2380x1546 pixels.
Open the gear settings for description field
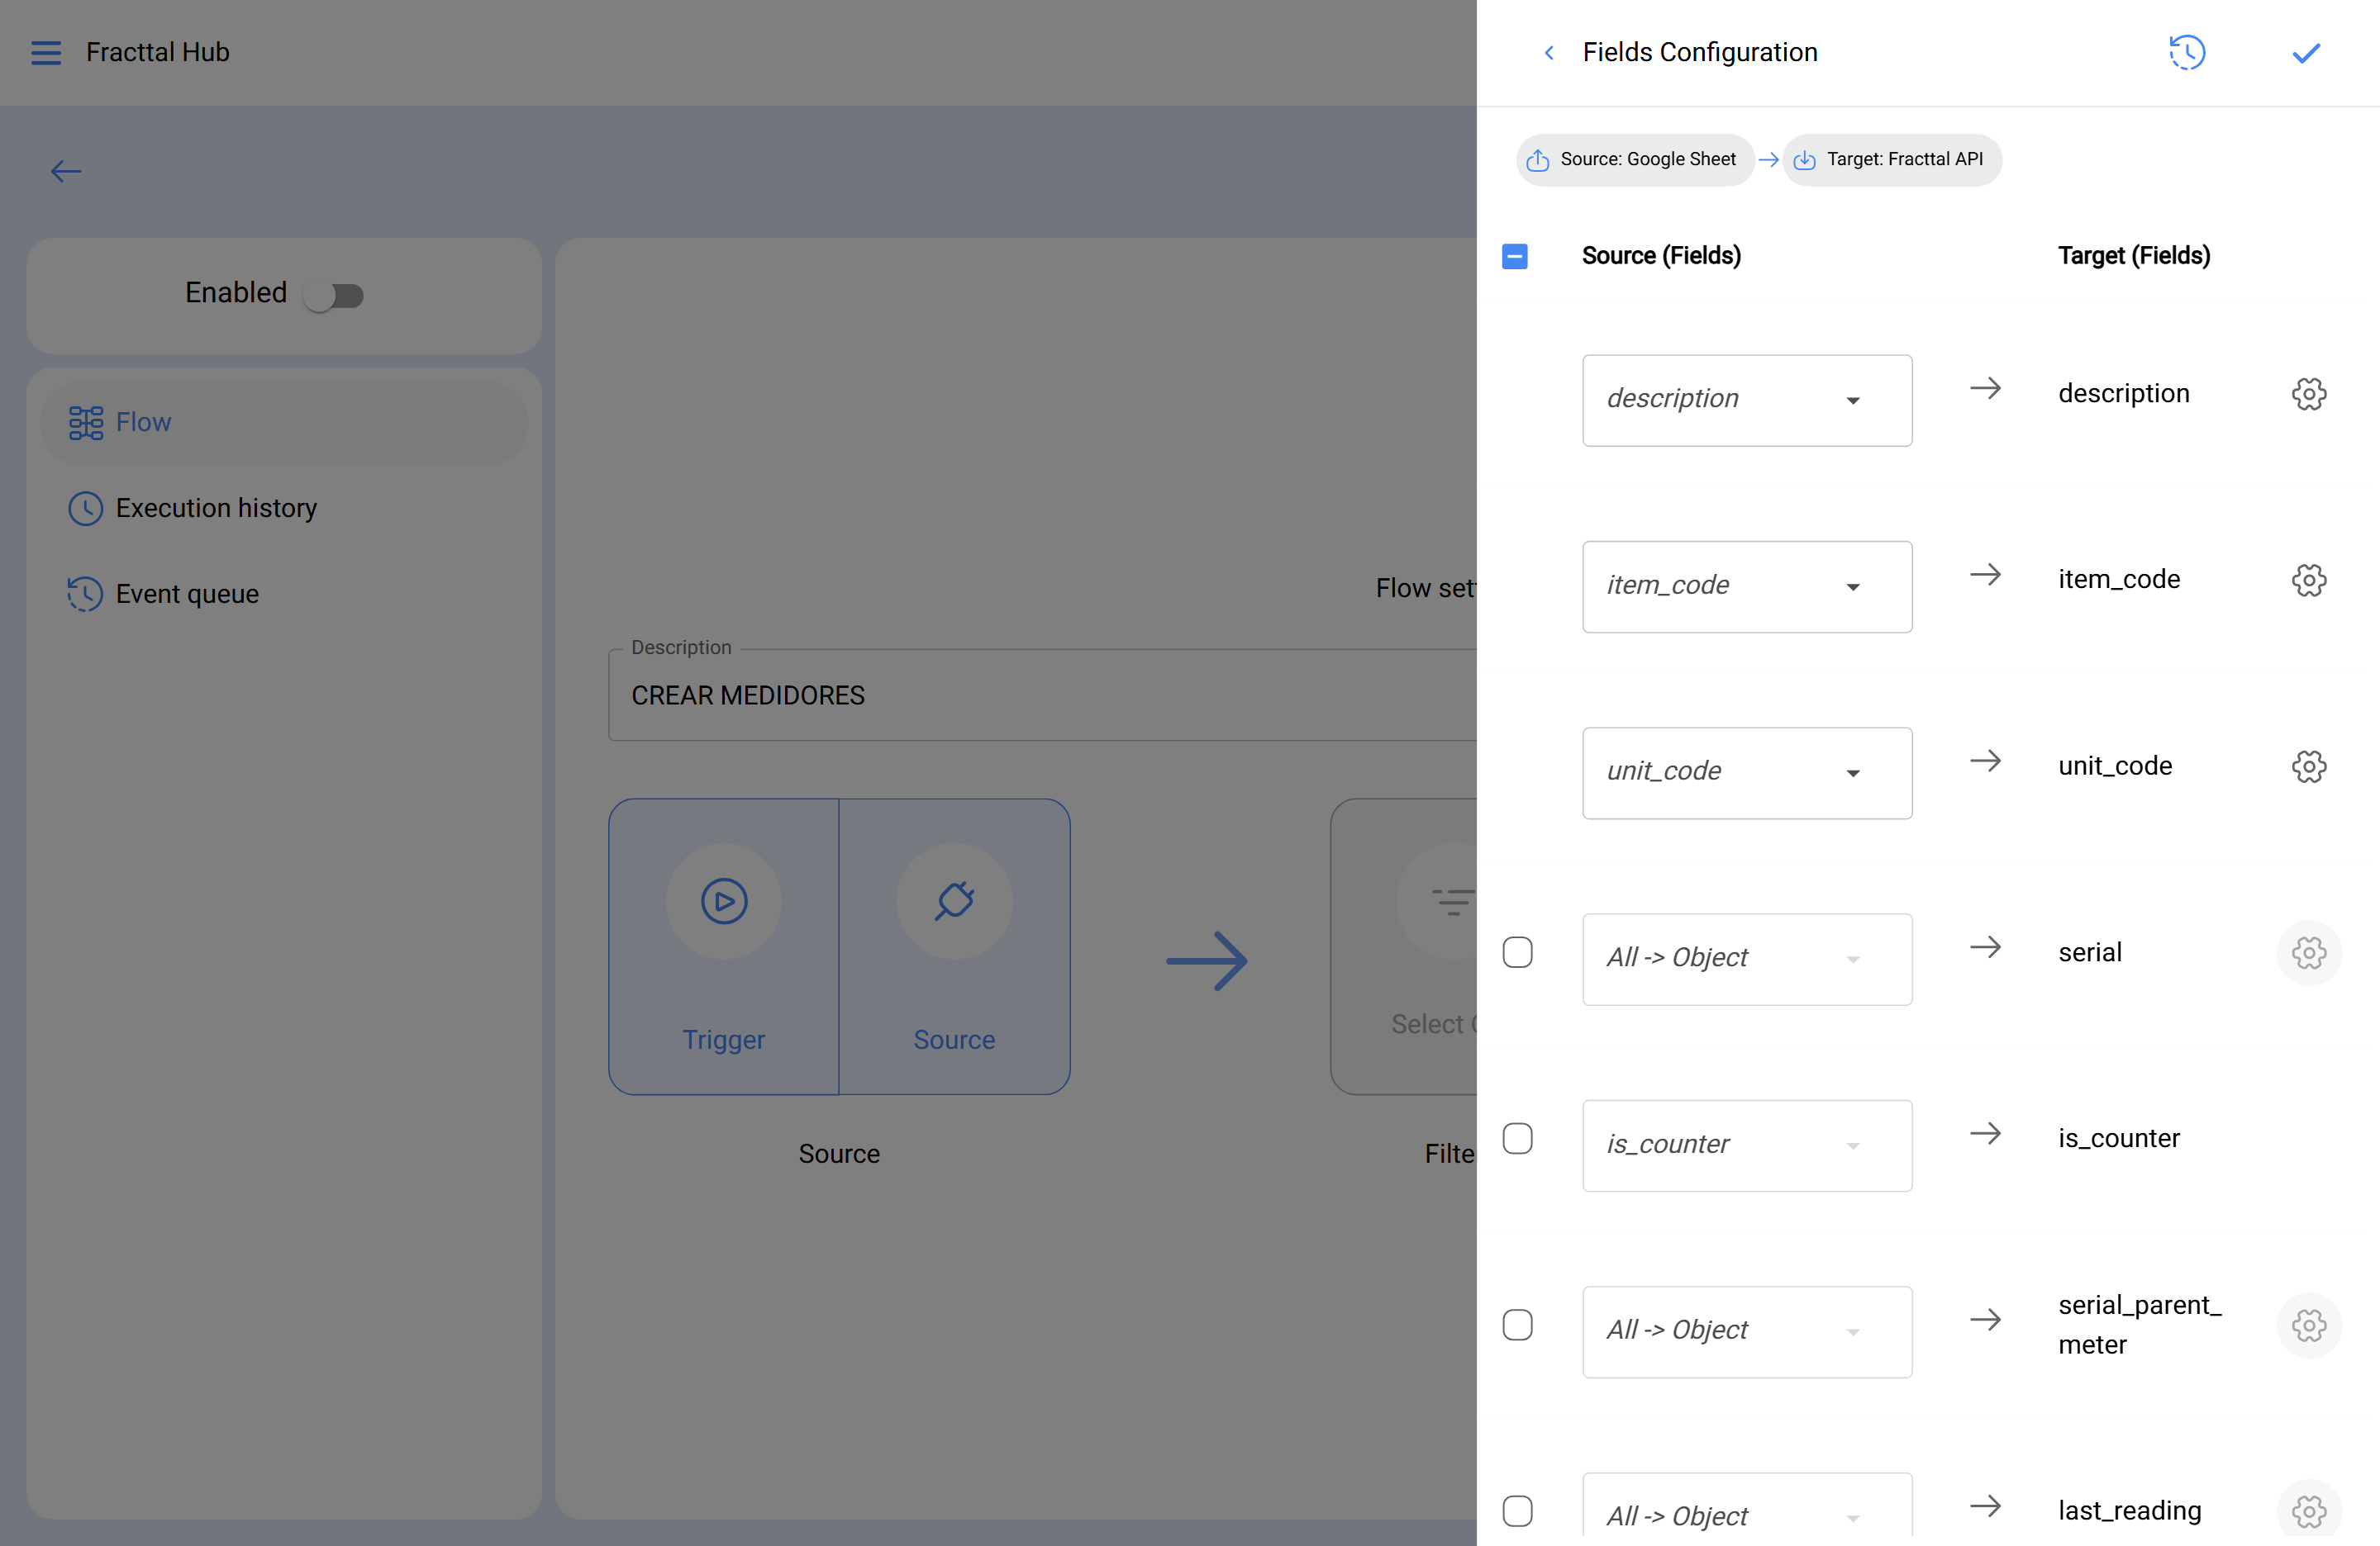pos(2308,394)
